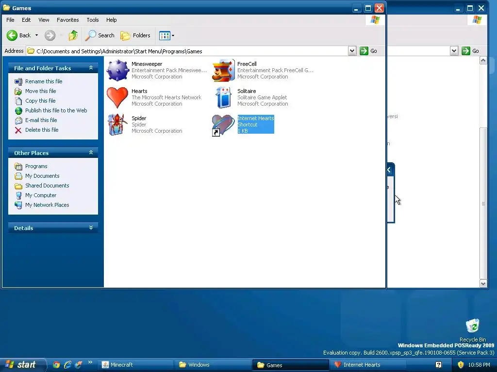Image resolution: width=497 pixels, height=372 pixels.
Task: Expand the Details panel
Action: click(91, 228)
